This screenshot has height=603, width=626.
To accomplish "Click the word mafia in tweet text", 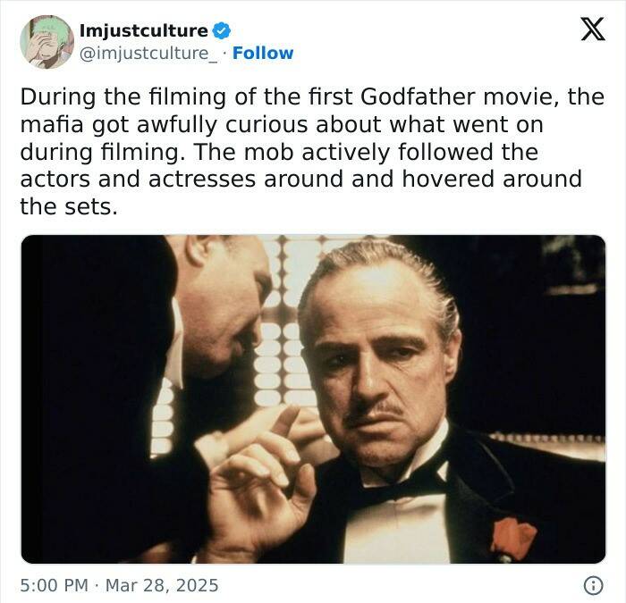I will tap(52, 124).
